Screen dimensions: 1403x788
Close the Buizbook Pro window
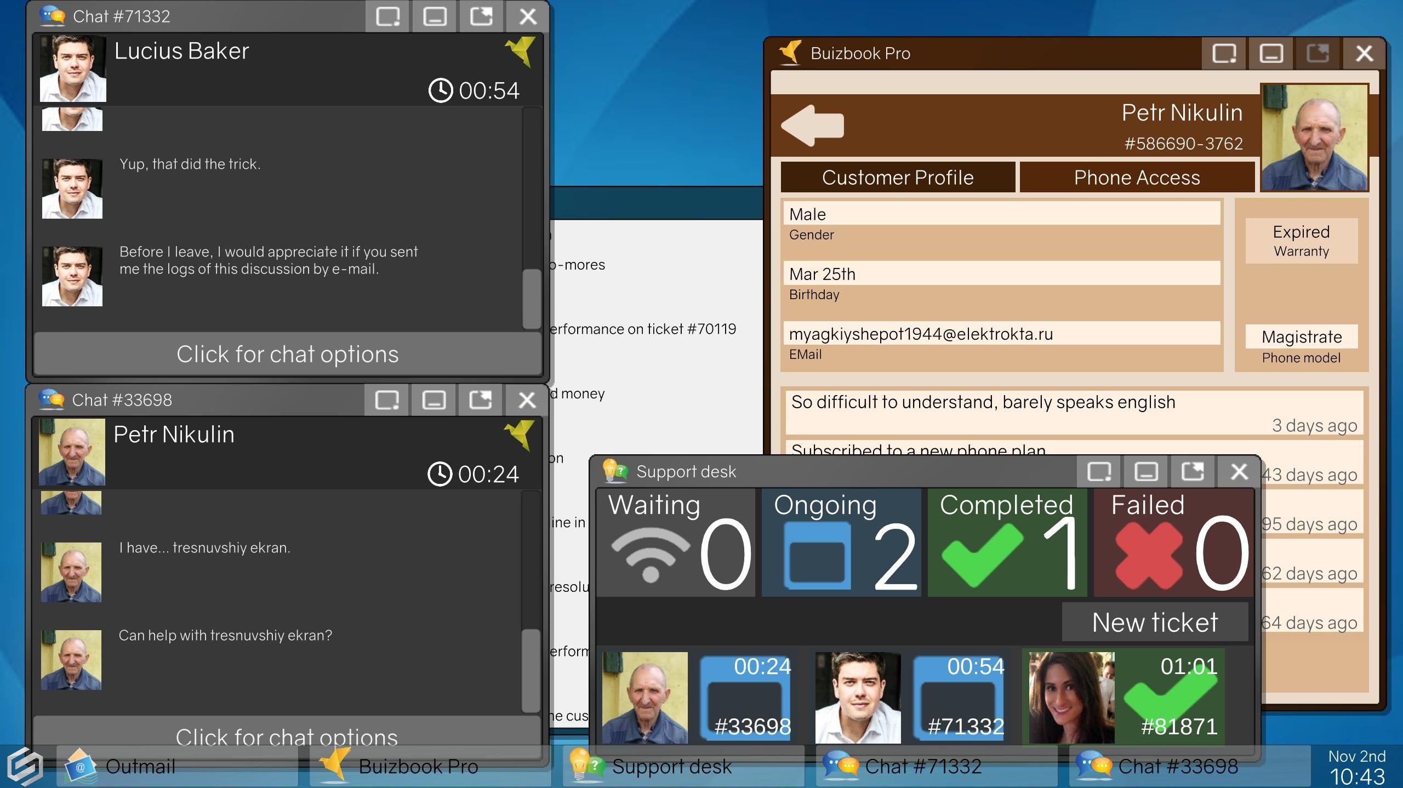(x=1364, y=53)
